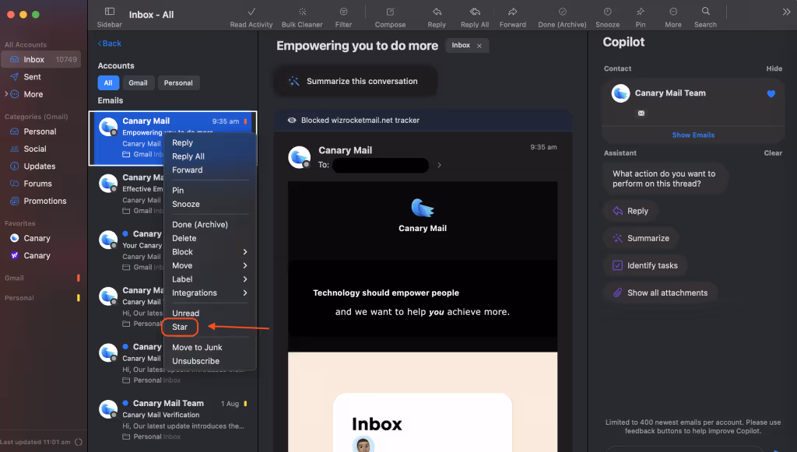Select the All accounts filter tab
797x452 pixels.
108,82
